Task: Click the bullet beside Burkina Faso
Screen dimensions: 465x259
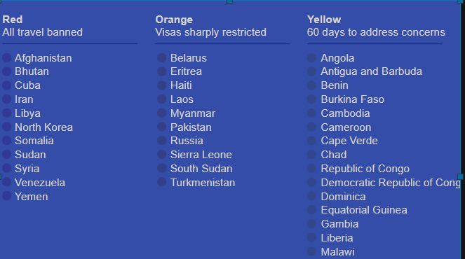Action: click(x=311, y=99)
